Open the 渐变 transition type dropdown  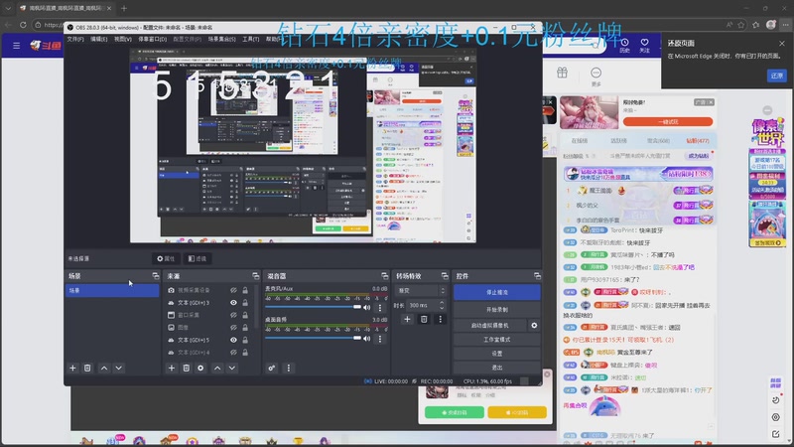point(421,291)
